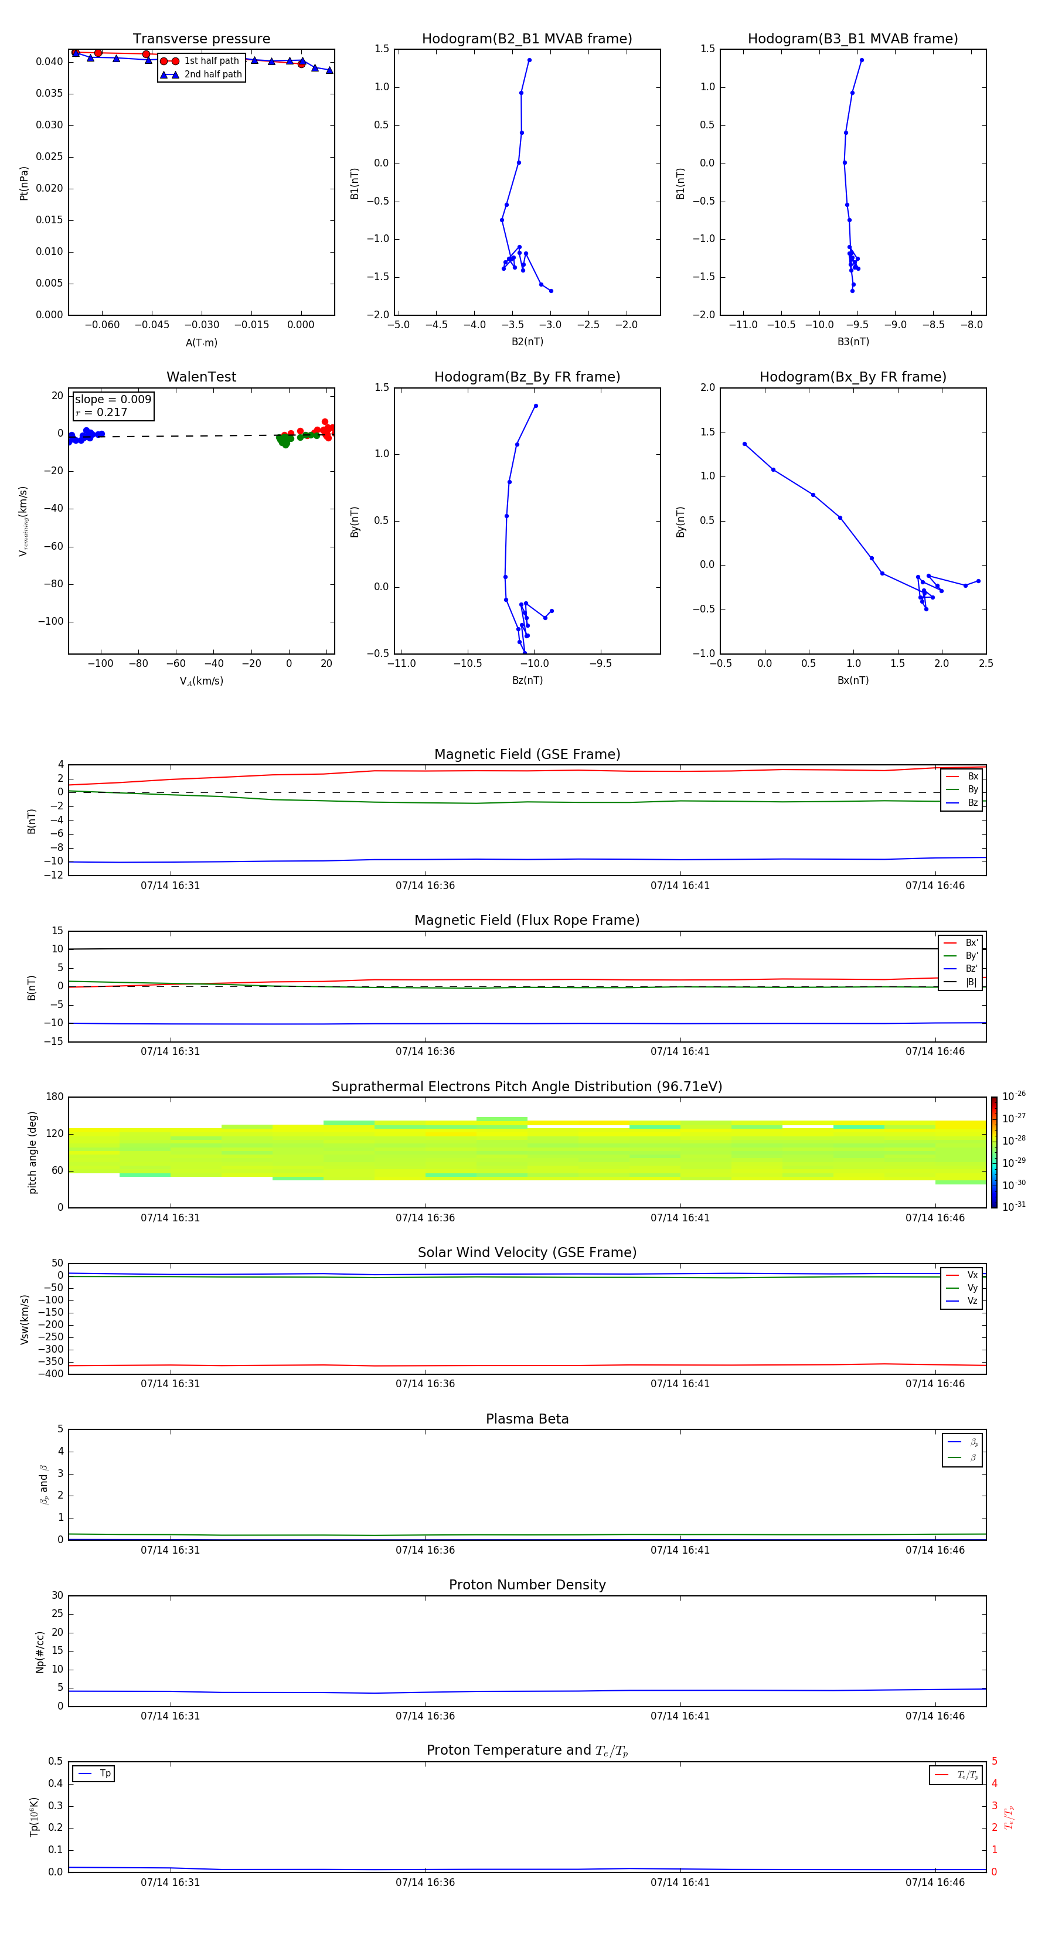The height and width of the screenshot is (1934, 1055).
Task: Select Bz' in the Flux Rope legend
Action: pos(961,969)
